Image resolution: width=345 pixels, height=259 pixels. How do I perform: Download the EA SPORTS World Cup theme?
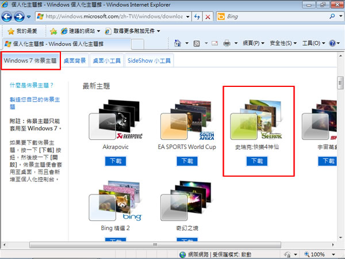(187, 161)
